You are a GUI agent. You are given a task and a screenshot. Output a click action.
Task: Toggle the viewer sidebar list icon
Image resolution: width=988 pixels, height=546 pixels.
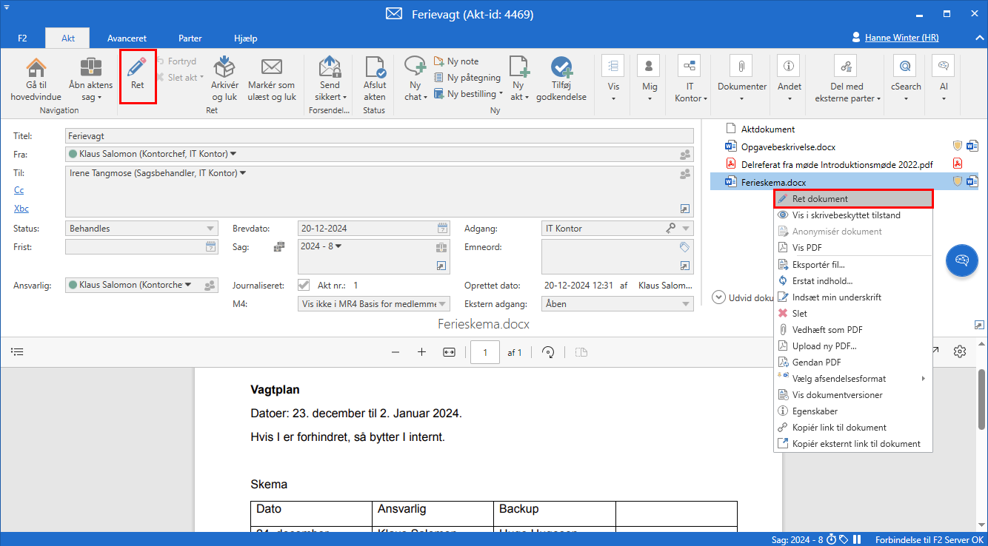(x=18, y=351)
